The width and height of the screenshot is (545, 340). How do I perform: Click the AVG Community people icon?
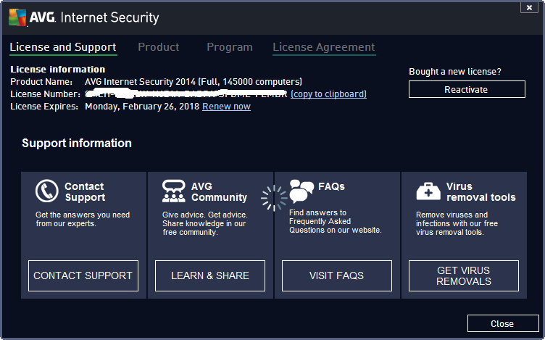click(174, 191)
